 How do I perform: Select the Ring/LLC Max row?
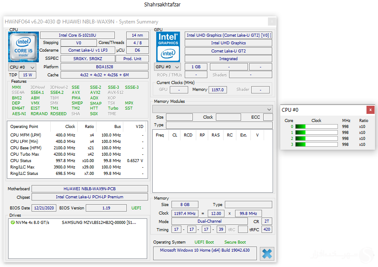pos(77,167)
